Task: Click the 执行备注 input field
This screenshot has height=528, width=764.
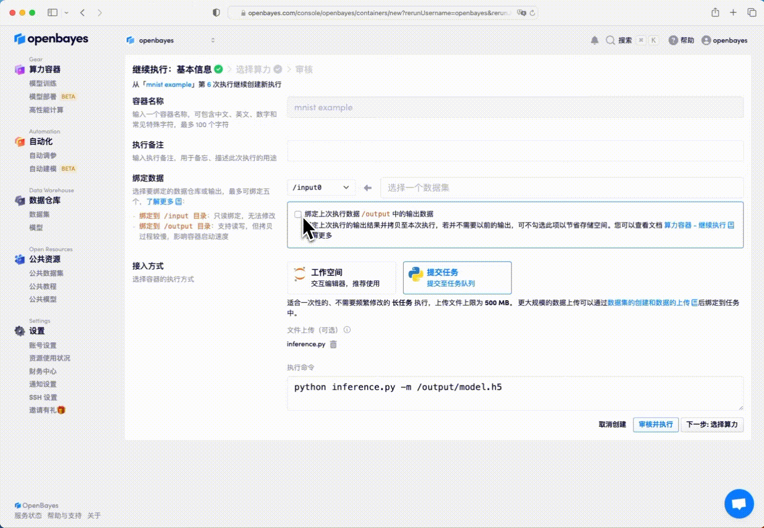Action: pyautogui.click(x=515, y=151)
